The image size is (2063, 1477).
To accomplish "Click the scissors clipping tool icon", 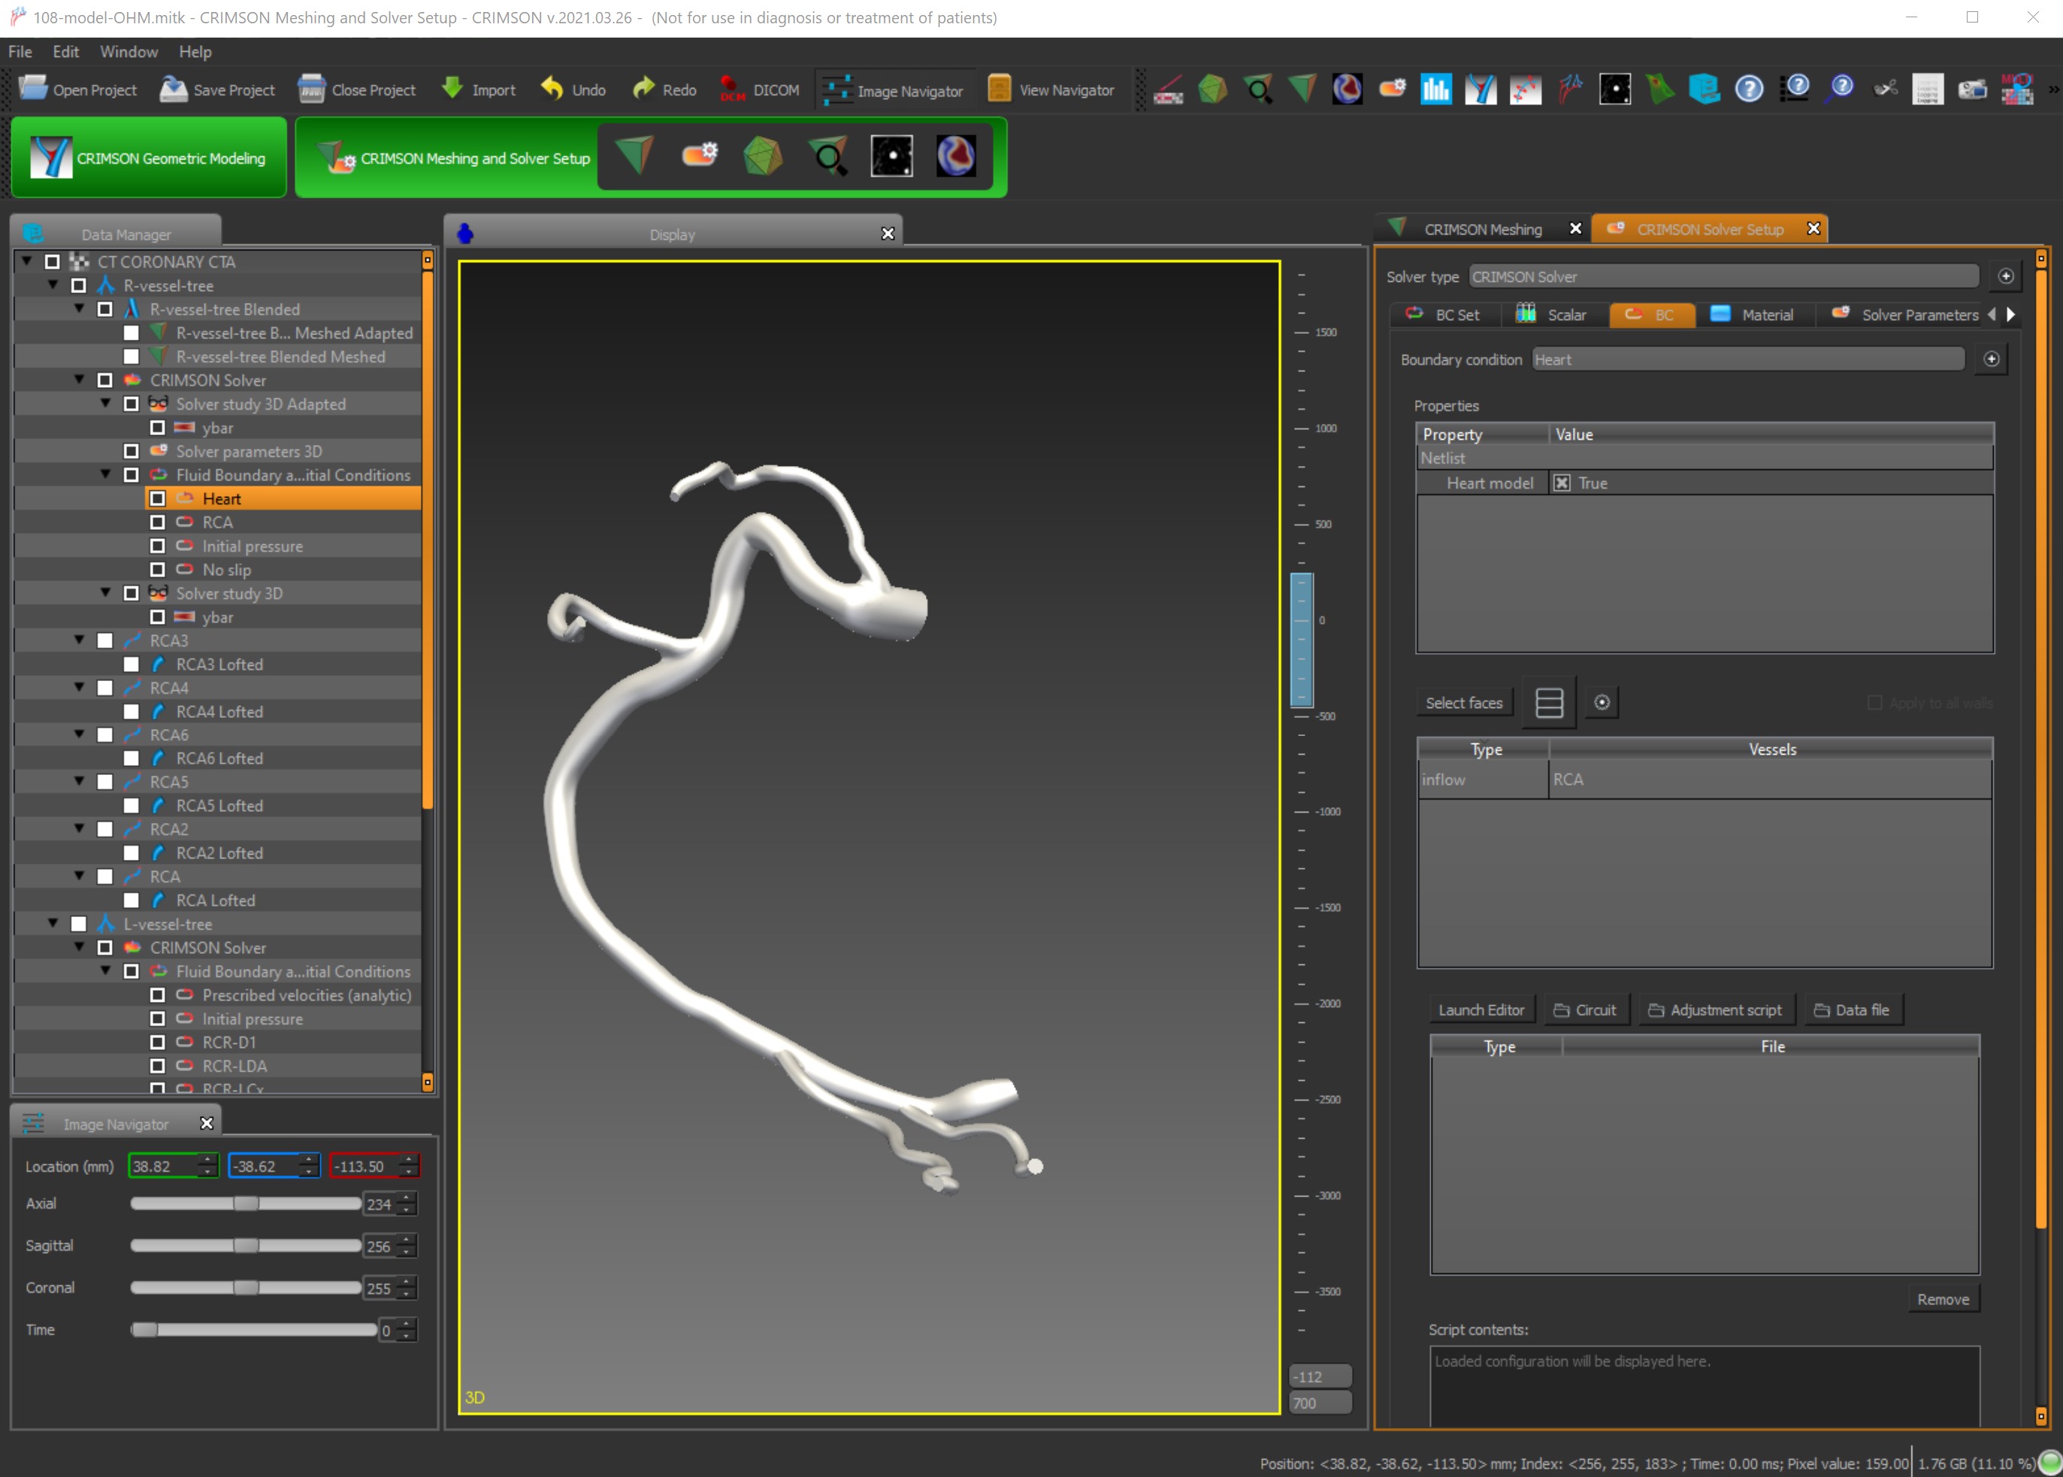I will point(1885,89).
